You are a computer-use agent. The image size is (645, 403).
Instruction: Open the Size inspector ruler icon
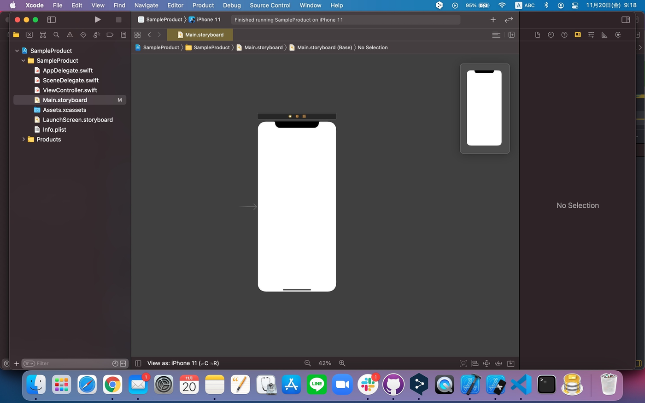[x=604, y=35]
